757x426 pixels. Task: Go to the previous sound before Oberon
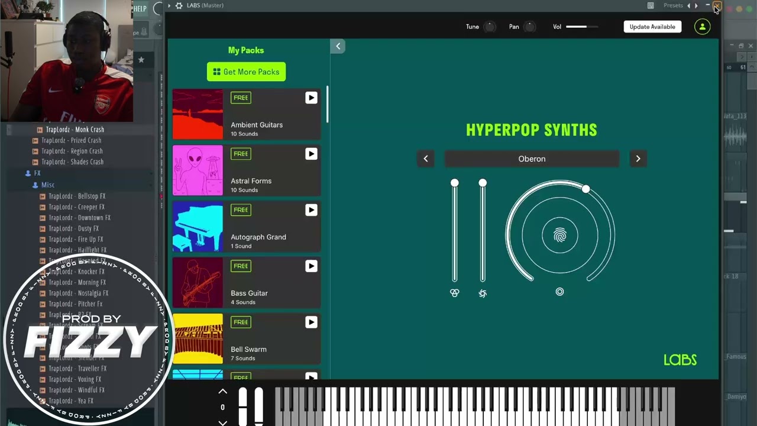click(426, 159)
